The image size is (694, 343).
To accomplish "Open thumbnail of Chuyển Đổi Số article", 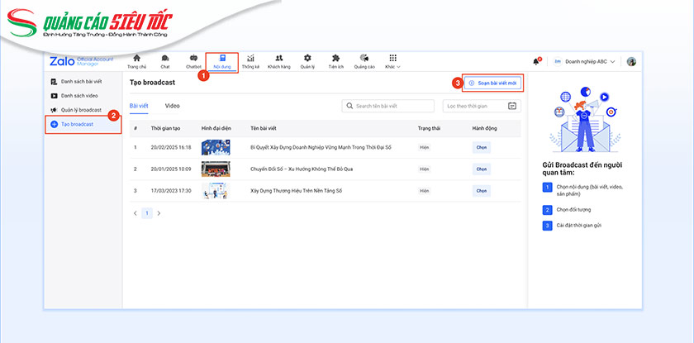I will (x=216, y=169).
